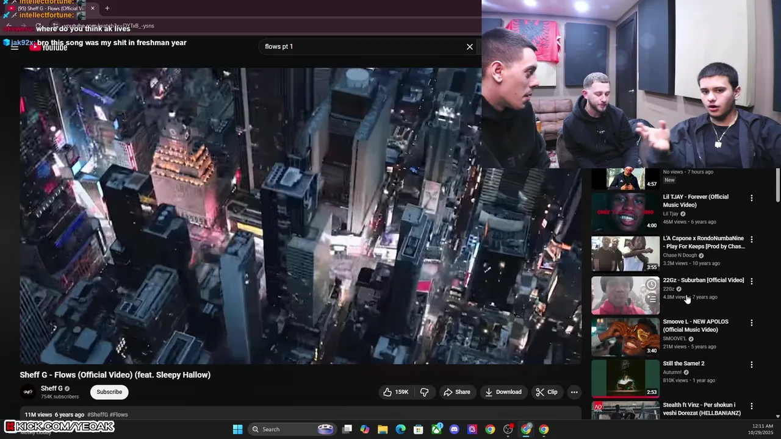
Task: Open the top suggested video with 4:57 duration
Action: 625,179
